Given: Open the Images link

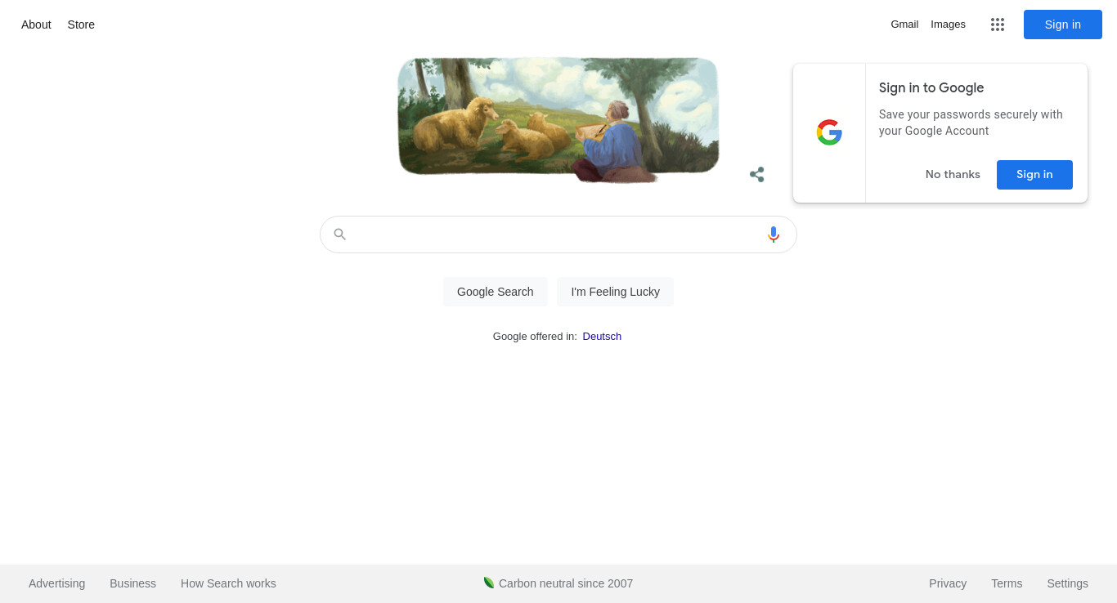Looking at the screenshot, I should click(948, 25).
